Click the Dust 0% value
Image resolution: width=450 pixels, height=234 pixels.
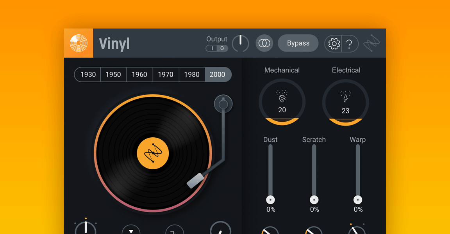271,209
